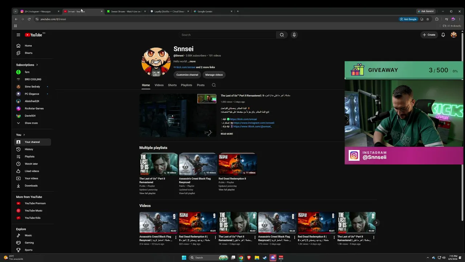
Task: Open Steam from the taskbar
Action: point(264,258)
